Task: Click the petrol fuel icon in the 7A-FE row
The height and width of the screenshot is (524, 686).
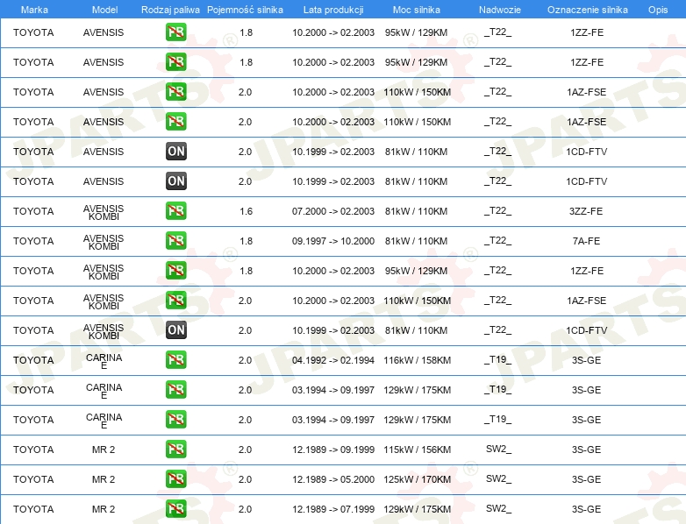Action: 175,240
